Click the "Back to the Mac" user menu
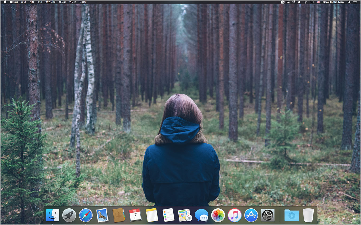361x225 pixels. tap(333, 2)
